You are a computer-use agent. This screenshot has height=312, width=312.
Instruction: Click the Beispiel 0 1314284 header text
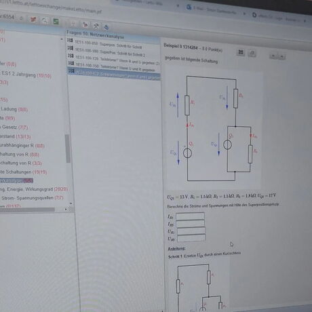point(193,47)
